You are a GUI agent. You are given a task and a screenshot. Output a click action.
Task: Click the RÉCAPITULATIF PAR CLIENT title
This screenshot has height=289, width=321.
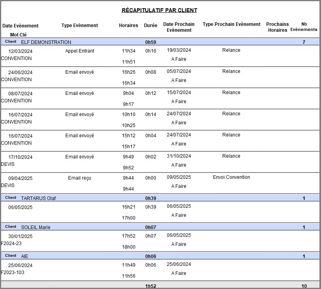coord(159,10)
